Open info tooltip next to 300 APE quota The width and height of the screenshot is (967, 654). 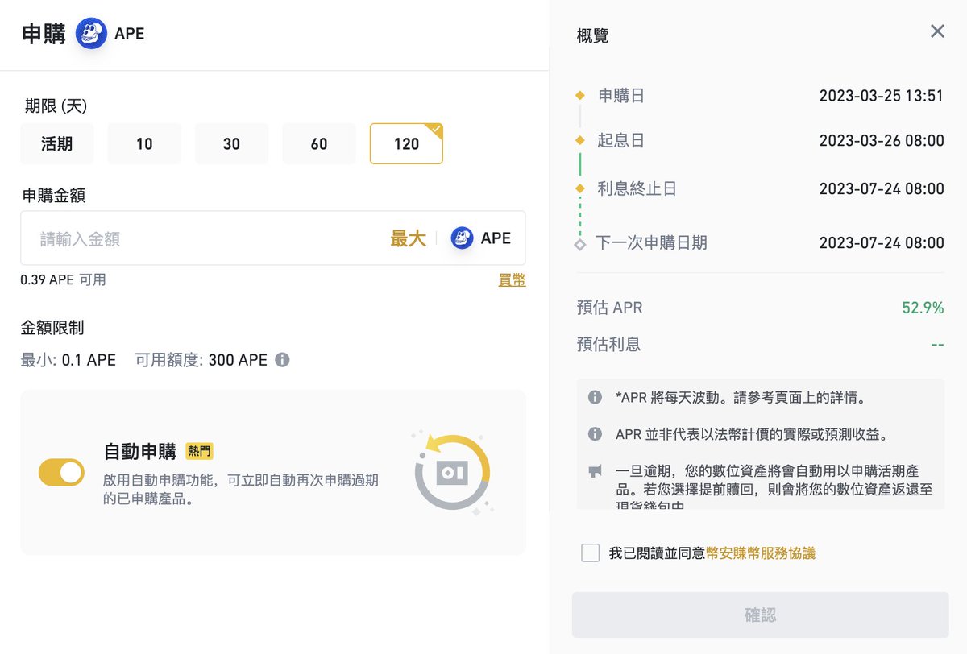[282, 360]
